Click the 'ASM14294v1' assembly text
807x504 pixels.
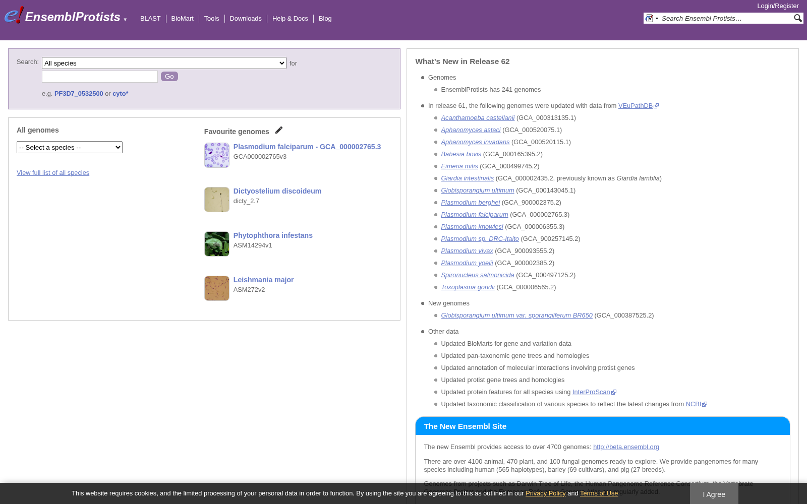253,245
